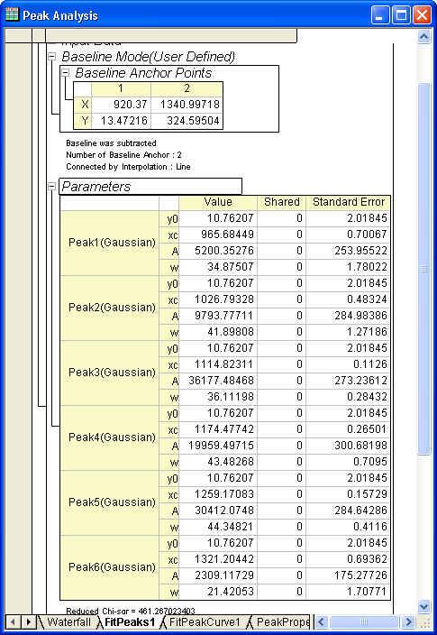
Task: Collapse the Baseline Anchor Points table
Action: tap(65, 73)
